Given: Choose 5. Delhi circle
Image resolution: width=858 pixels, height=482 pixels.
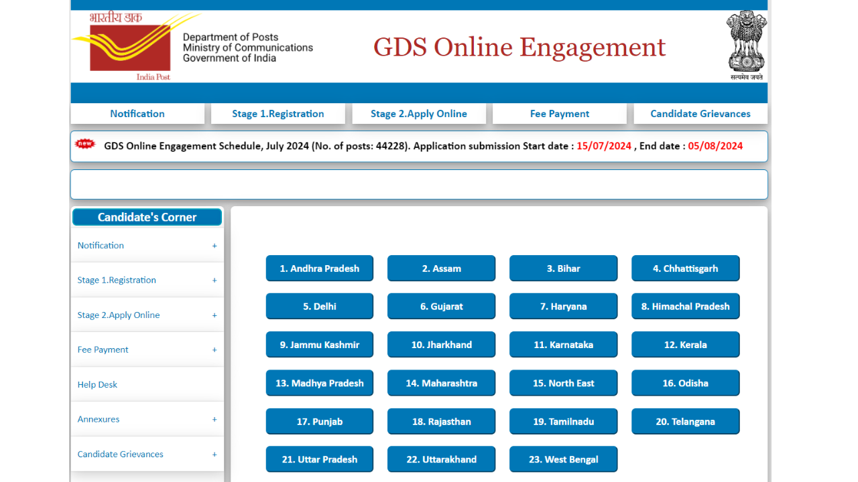Looking at the screenshot, I should 320,307.
